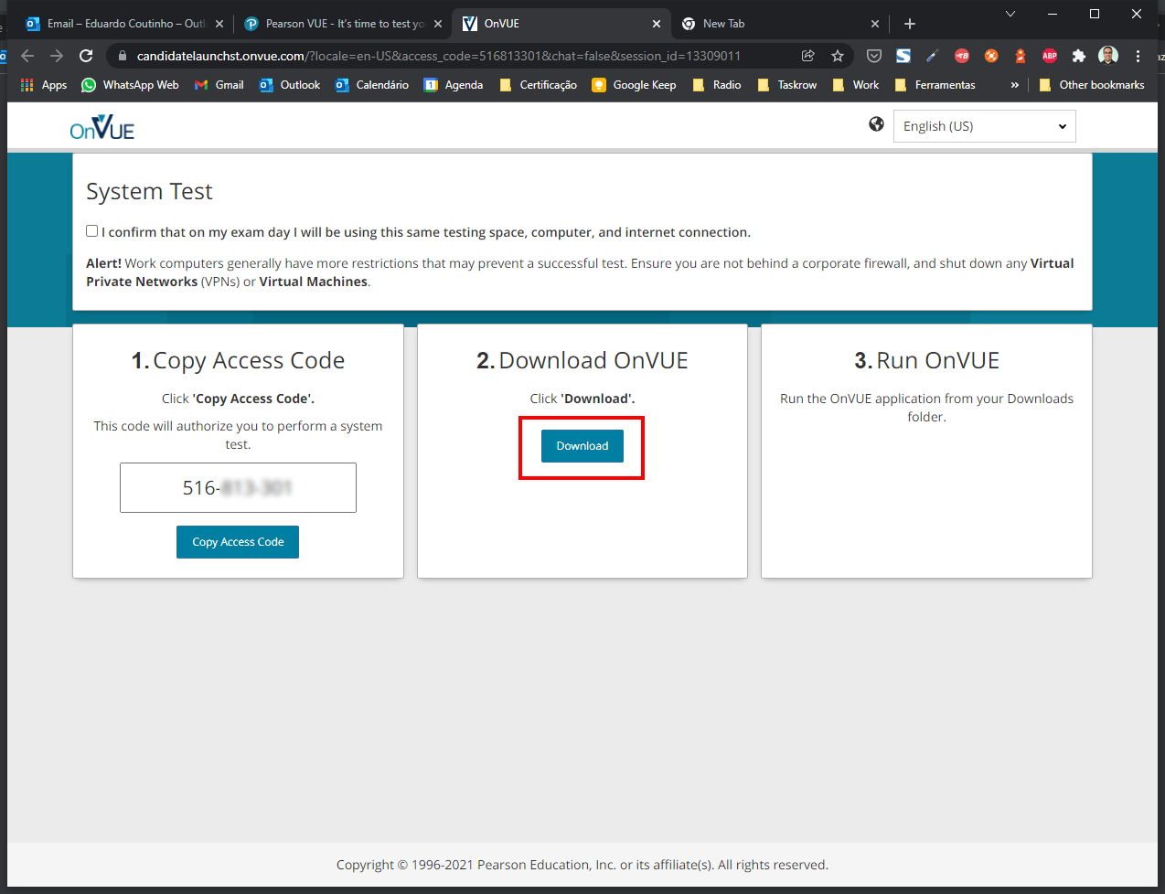Screen dimensions: 1165x894
Task: Bookmark this page with the star icon
Action: point(838,56)
